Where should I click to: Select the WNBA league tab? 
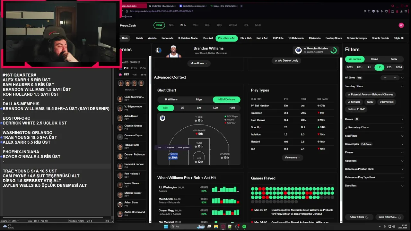tap(233, 25)
